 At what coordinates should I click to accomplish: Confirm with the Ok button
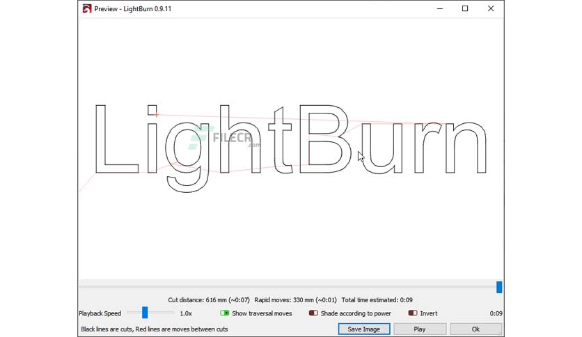pos(475,329)
